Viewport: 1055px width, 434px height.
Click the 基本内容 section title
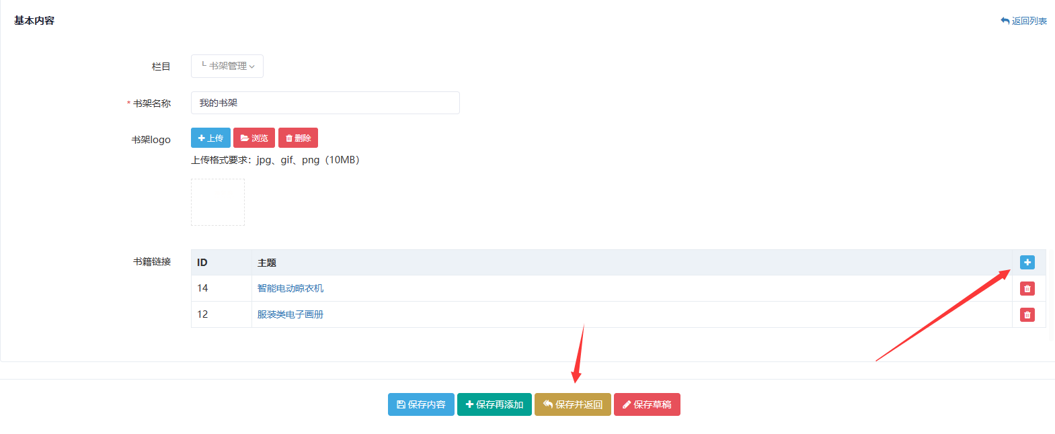pyautogui.click(x=34, y=21)
